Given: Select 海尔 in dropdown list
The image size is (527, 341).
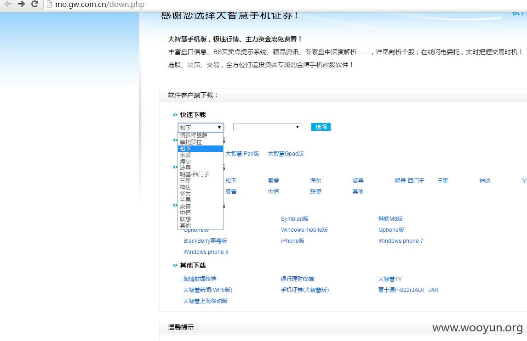Looking at the screenshot, I should tap(200, 161).
